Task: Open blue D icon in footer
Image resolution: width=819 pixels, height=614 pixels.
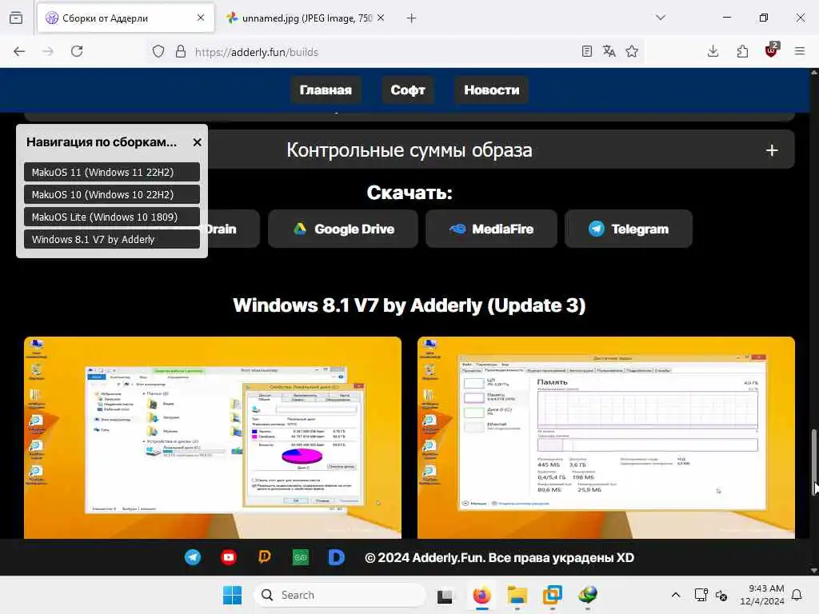Action: [337, 557]
